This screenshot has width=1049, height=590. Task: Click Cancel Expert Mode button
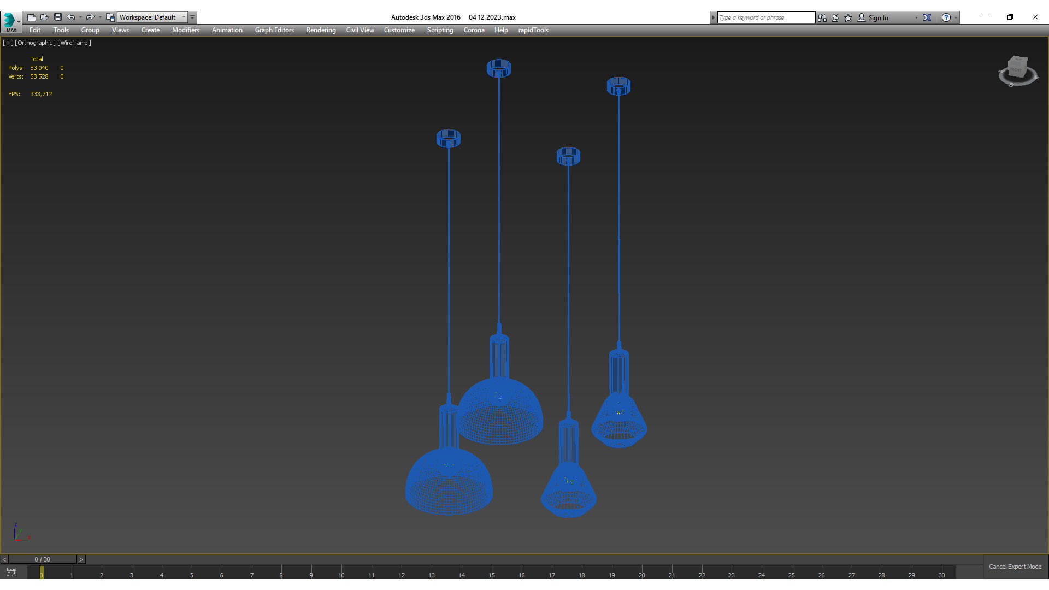[x=1015, y=567]
